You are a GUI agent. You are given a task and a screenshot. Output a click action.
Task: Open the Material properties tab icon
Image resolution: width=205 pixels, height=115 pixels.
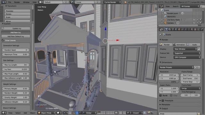tap(192, 29)
